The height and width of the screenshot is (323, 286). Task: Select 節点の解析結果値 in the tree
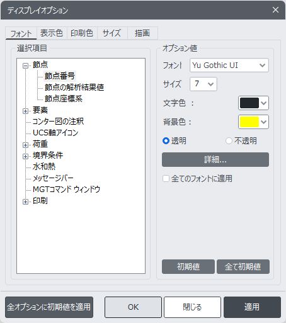click(74, 88)
